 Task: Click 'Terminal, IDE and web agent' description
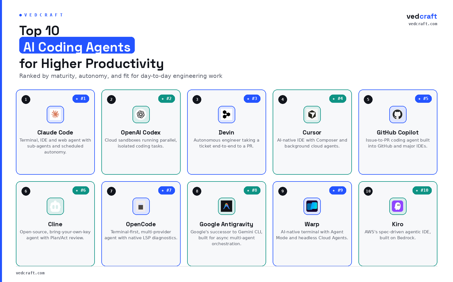click(x=55, y=146)
